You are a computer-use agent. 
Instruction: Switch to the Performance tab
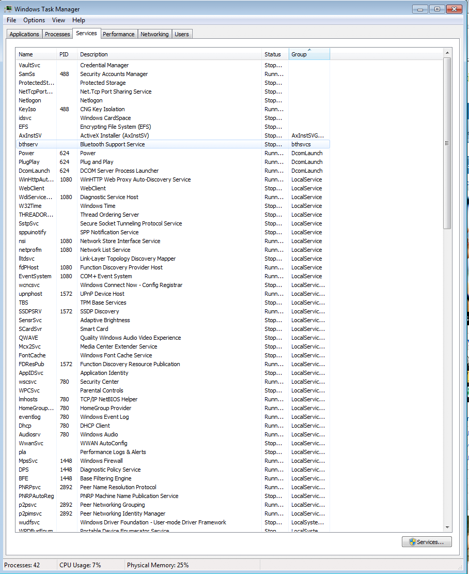coord(118,34)
